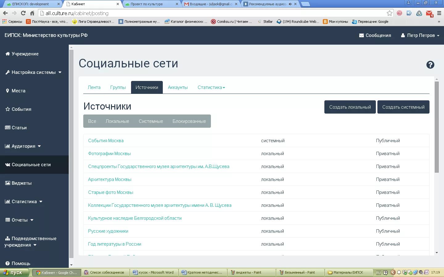
Task: Open кусок - Microsoft Word taskbar item
Action: [x=153, y=272]
